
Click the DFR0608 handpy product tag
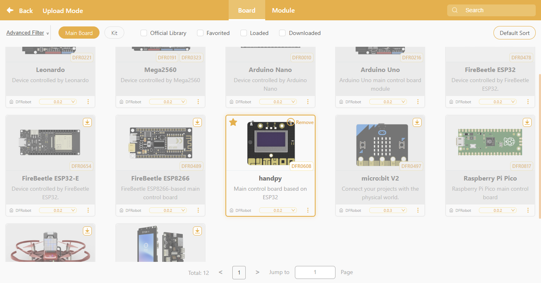click(x=301, y=166)
